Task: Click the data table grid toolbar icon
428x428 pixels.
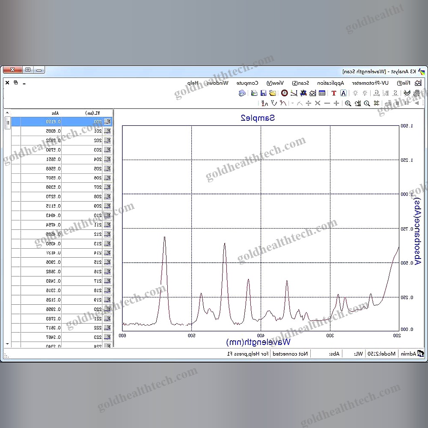Action: click(x=322, y=93)
